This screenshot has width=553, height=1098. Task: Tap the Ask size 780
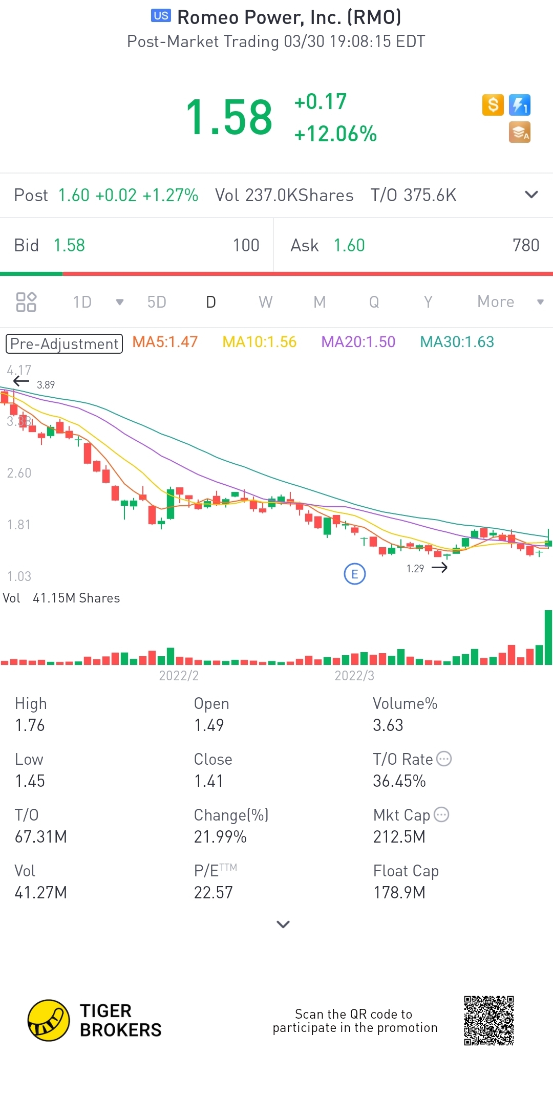click(x=526, y=245)
